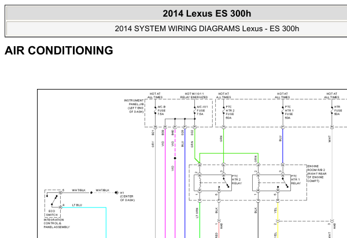Click the 'LT BLU' wire label
This screenshot has width=347, height=238.
tap(77, 205)
